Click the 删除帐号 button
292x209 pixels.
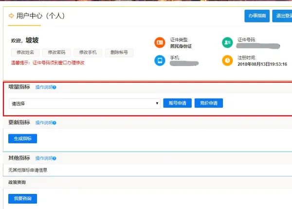[119, 52]
